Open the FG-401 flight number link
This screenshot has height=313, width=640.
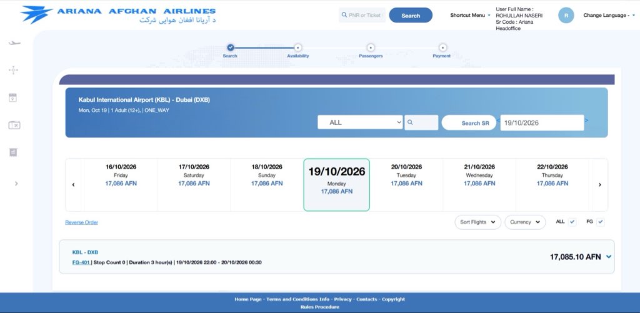click(81, 262)
